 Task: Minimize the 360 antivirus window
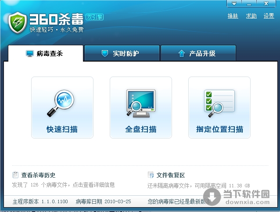click(x=249, y=4)
